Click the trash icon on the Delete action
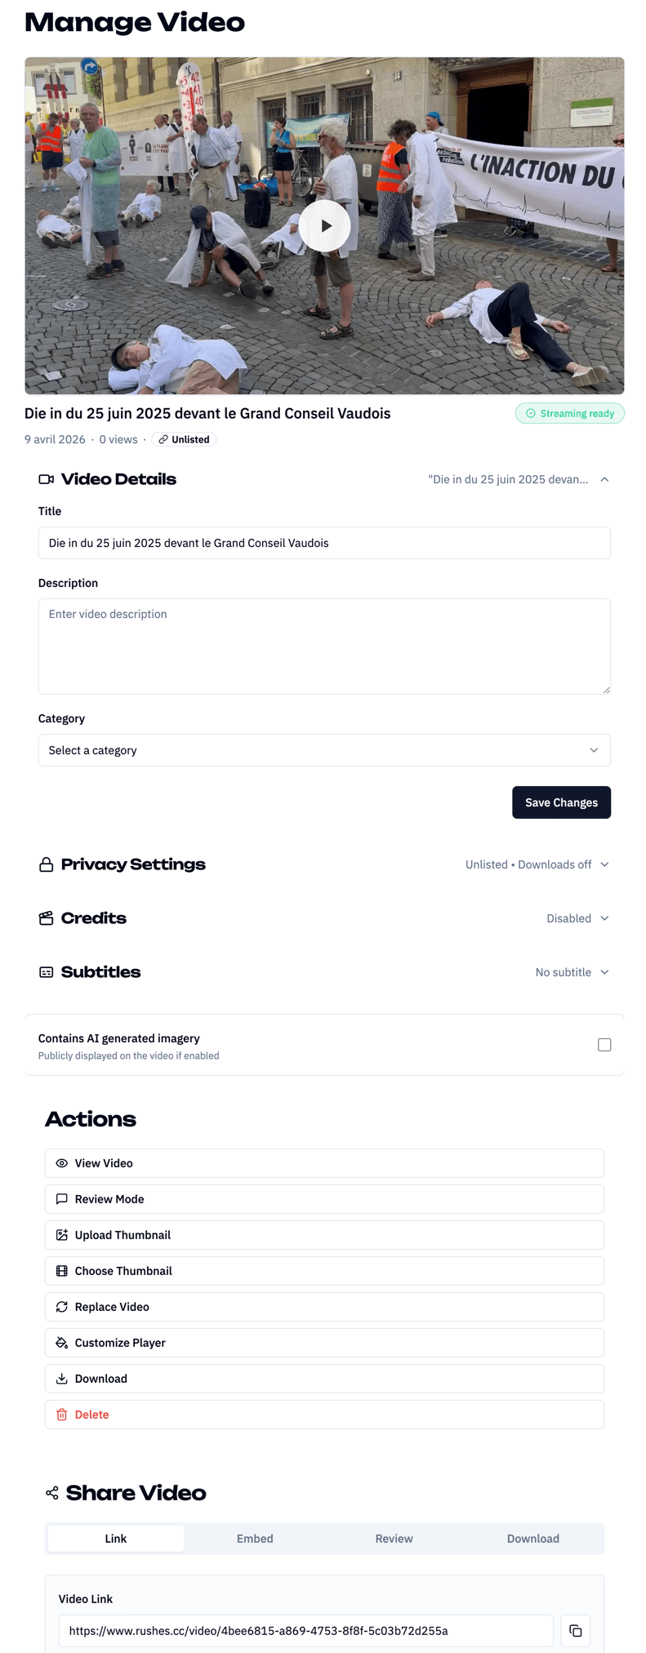Viewport: 646px width, 1653px height. (x=62, y=1415)
